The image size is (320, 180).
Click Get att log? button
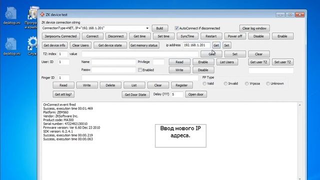point(63,94)
